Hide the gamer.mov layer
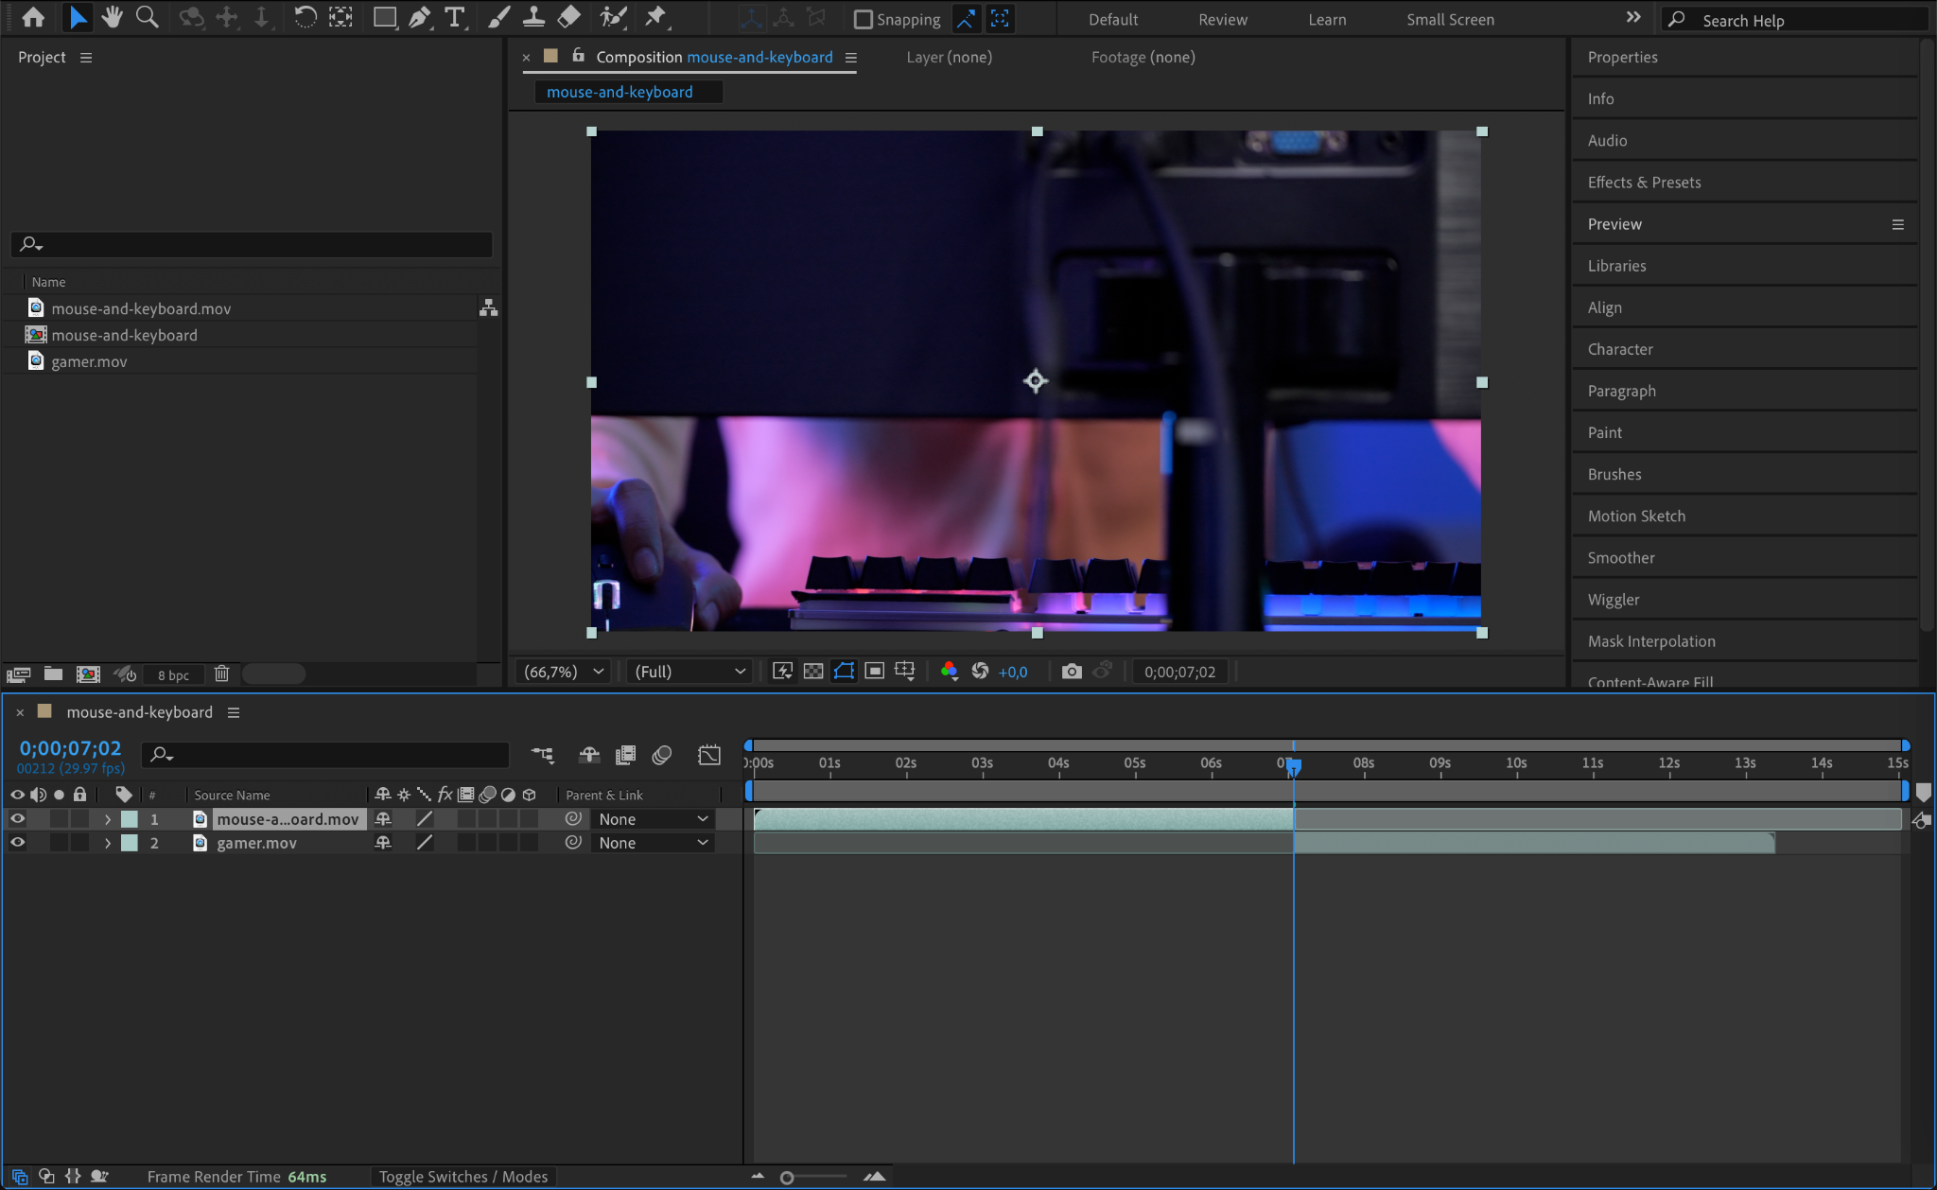This screenshot has width=1937, height=1190. [17, 843]
